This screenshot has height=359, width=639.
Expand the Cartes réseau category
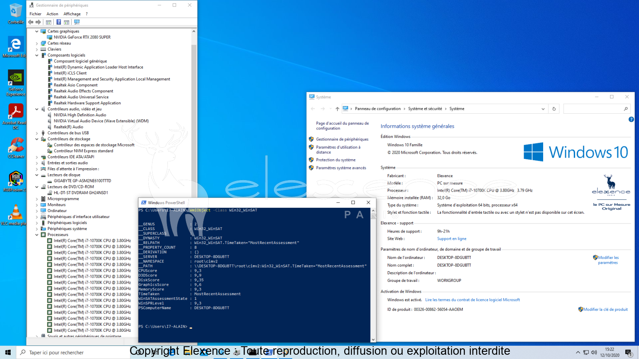click(x=37, y=43)
